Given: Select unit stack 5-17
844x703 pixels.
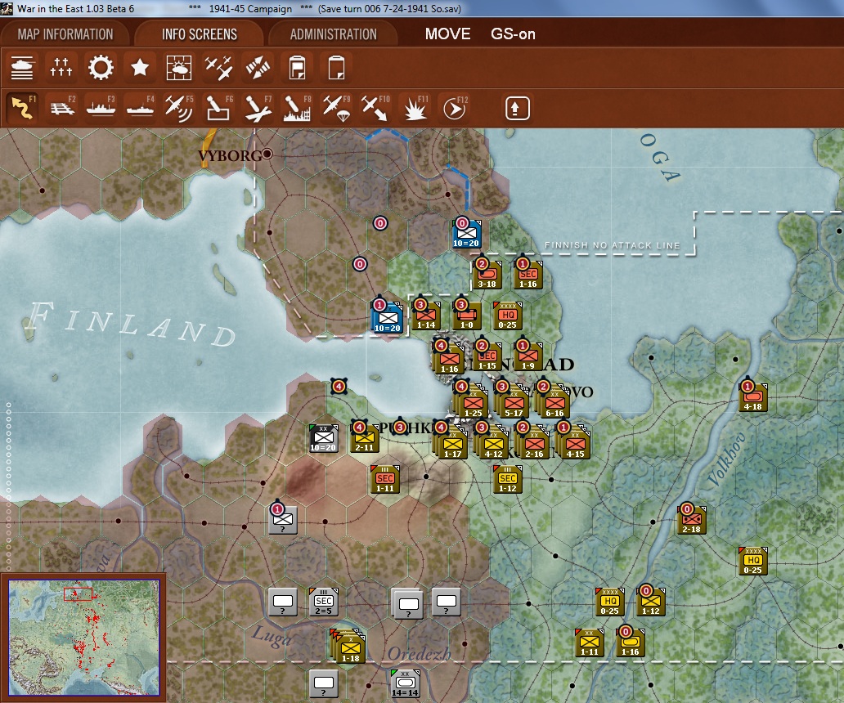Looking at the screenshot, I should [x=513, y=403].
